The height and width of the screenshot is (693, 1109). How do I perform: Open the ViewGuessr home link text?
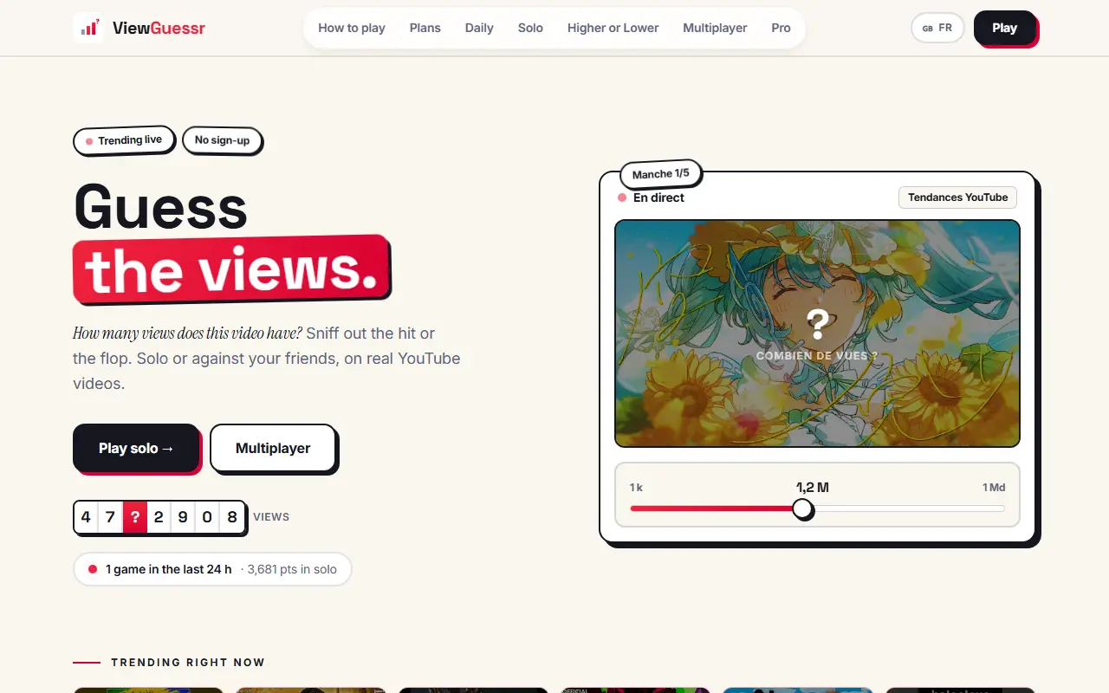tap(159, 28)
